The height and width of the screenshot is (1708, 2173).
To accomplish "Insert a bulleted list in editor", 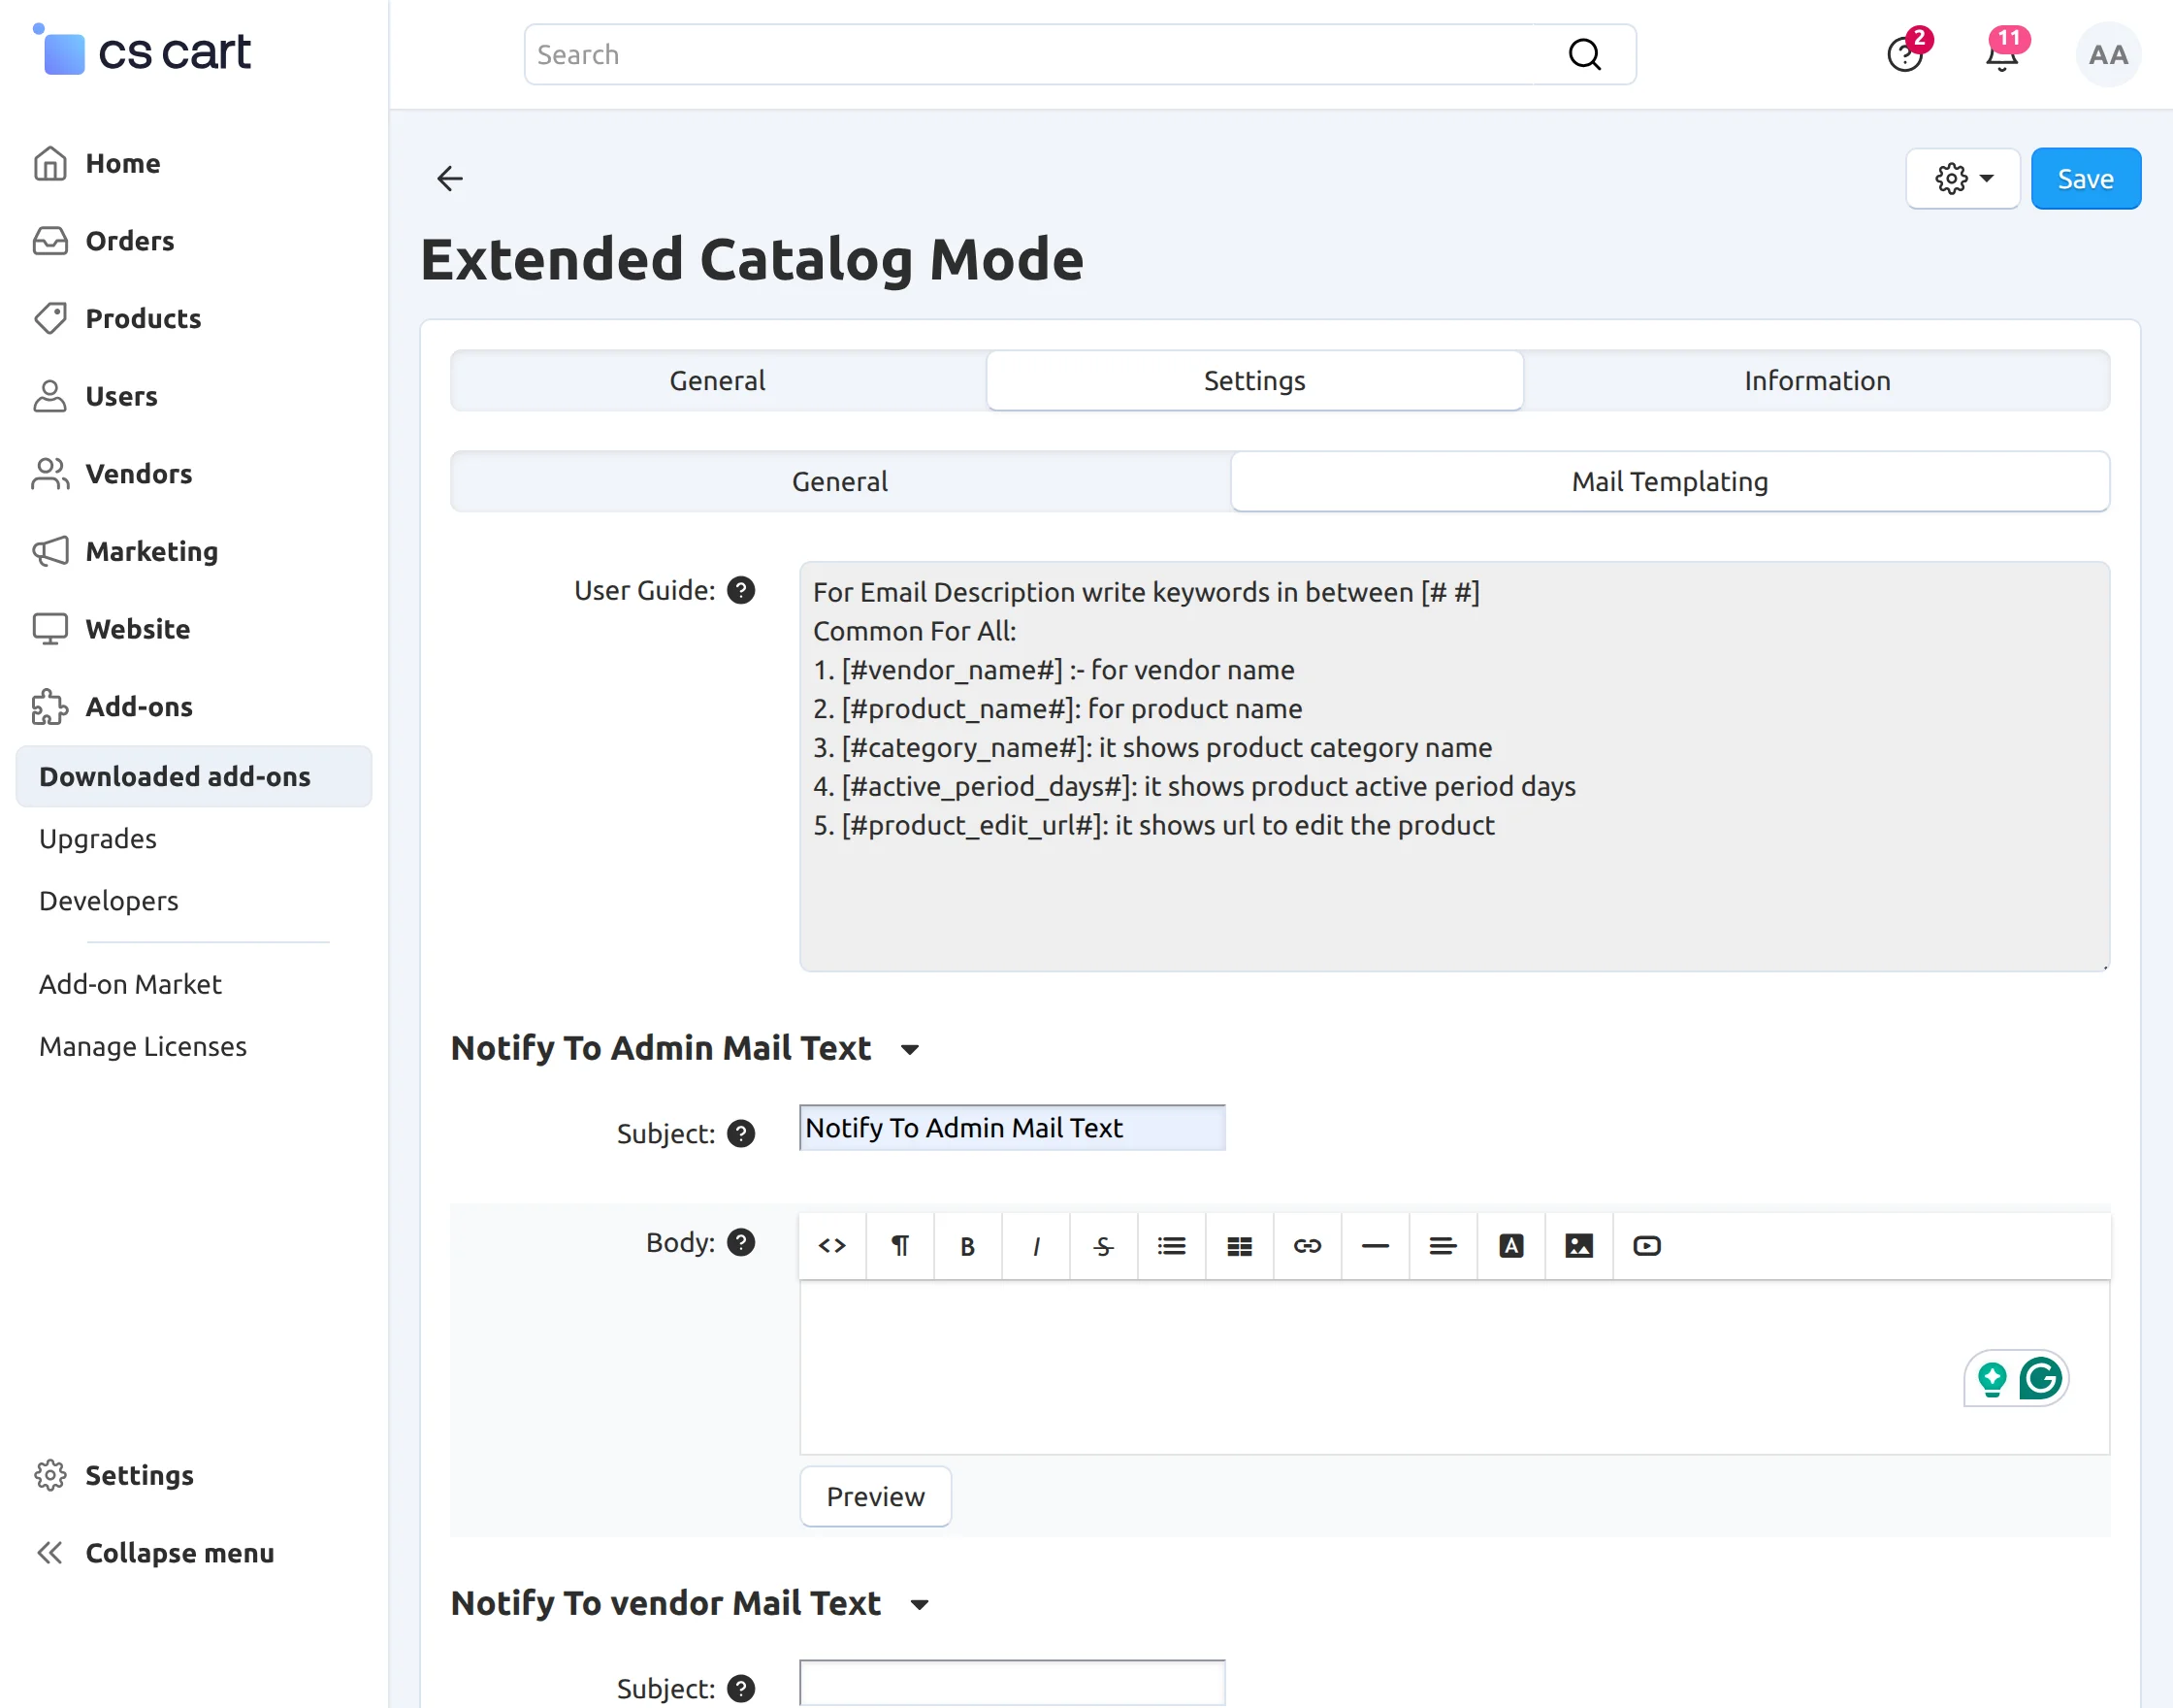I will pyautogui.click(x=1172, y=1246).
